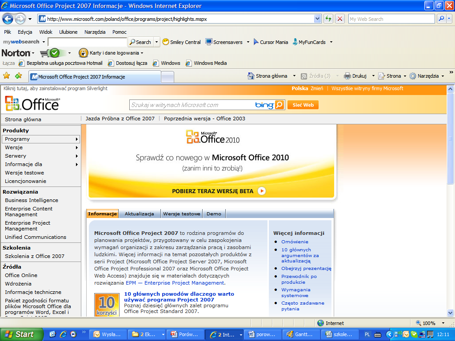
Task: Expand the Serwery submenu arrow
Action: tap(76, 156)
